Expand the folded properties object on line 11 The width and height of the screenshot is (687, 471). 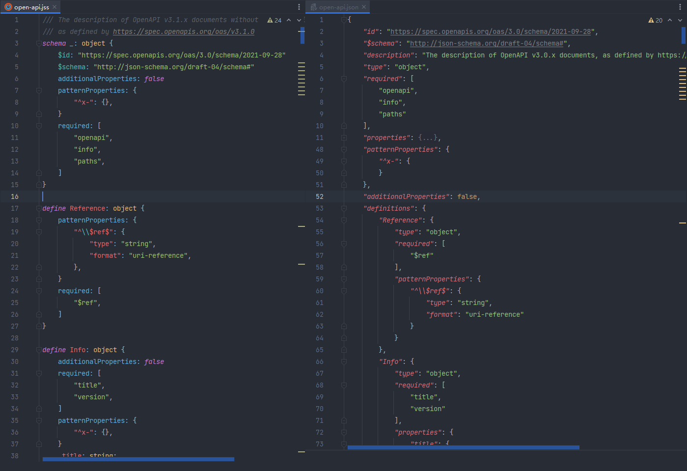point(343,138)
